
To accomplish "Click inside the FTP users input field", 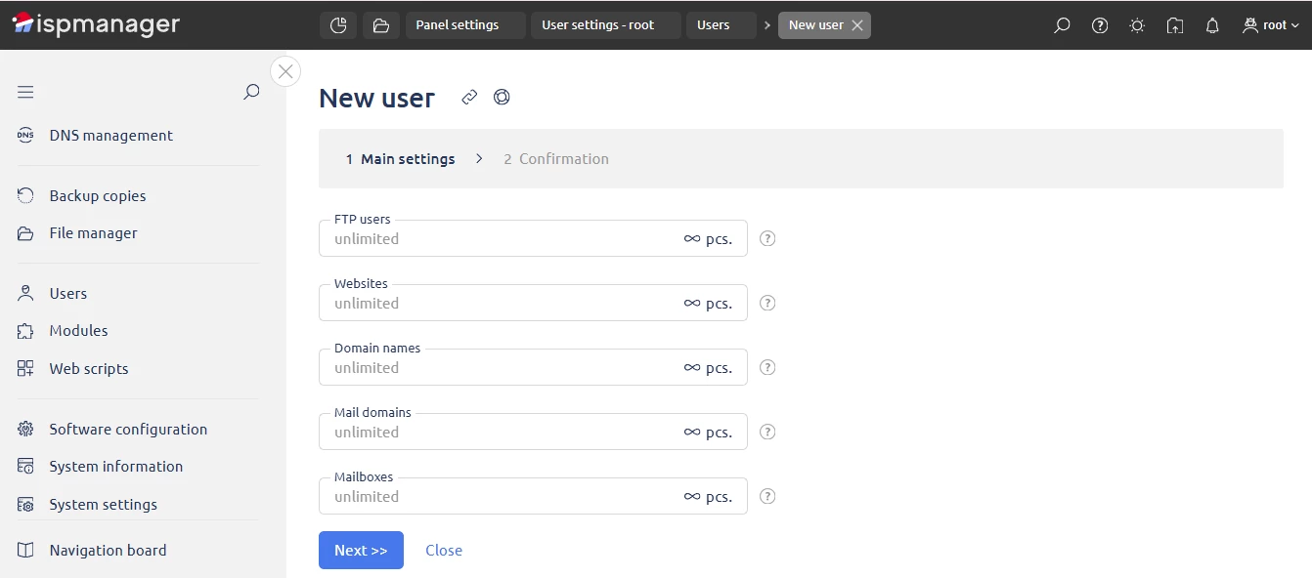I will tap(489, 238).
